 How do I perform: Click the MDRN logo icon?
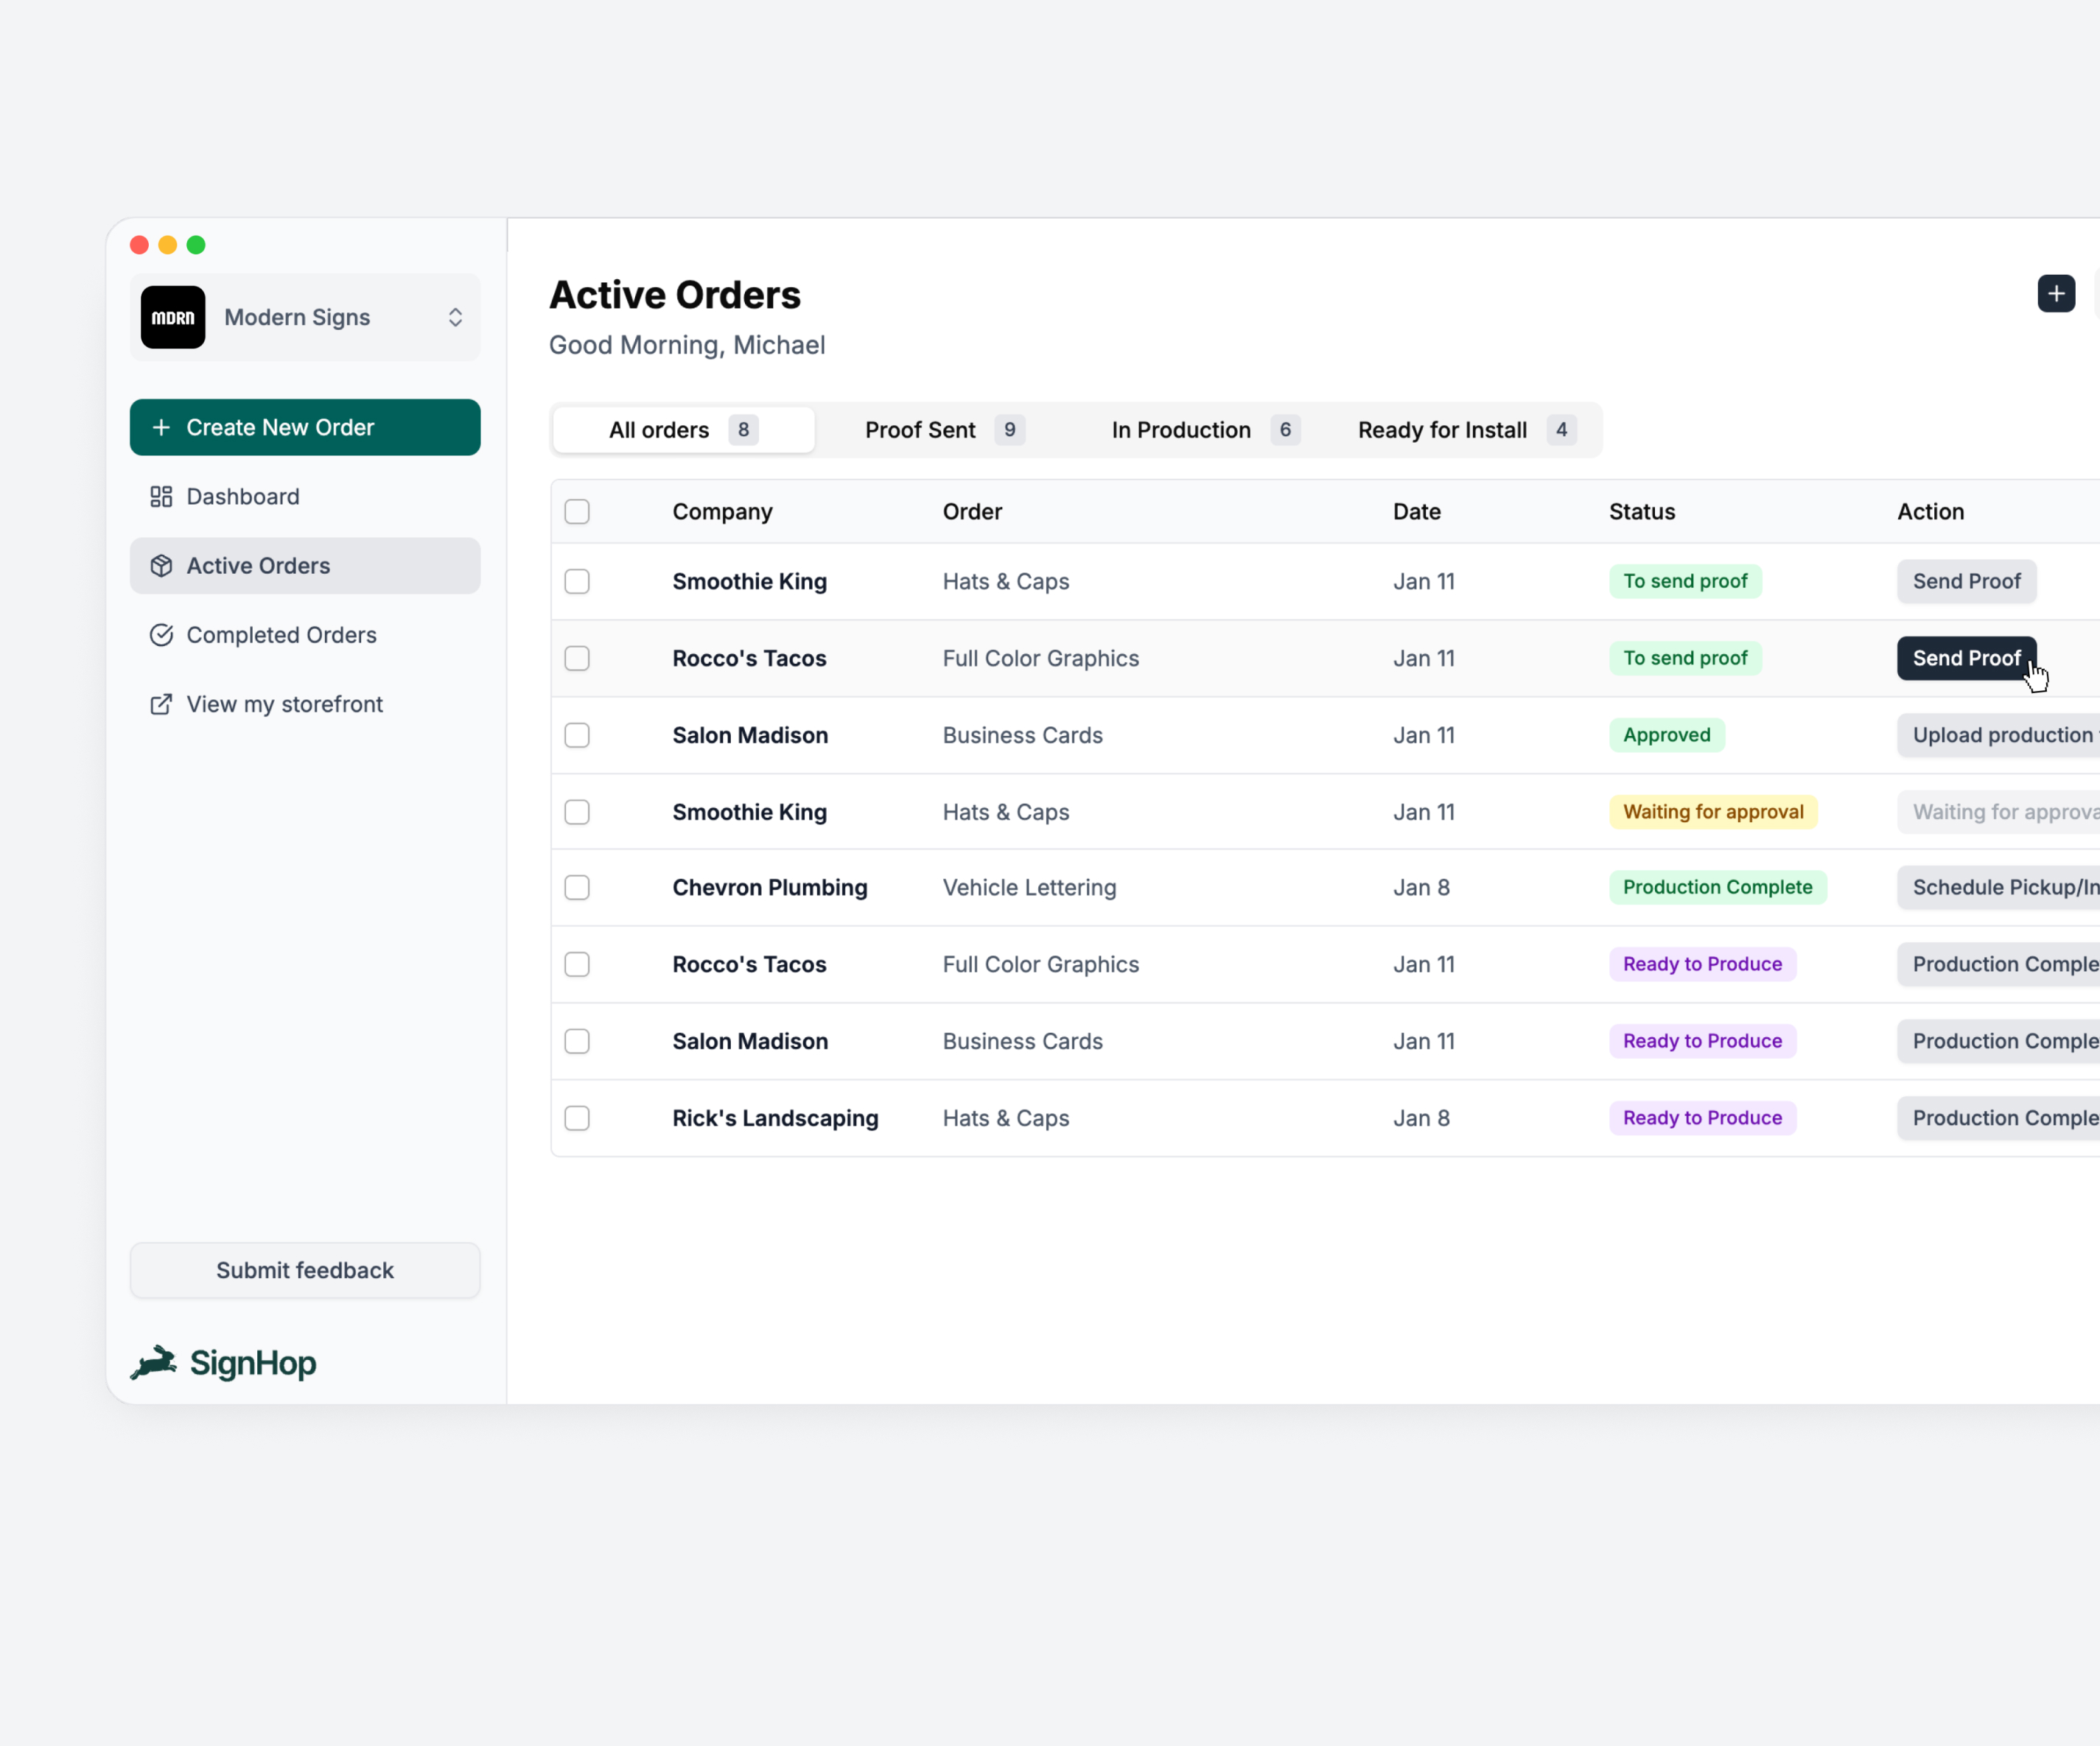[x=173, y=317]
